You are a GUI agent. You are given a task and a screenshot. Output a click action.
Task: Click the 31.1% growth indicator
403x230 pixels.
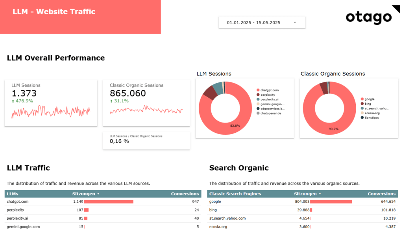[x=119, y=101]
